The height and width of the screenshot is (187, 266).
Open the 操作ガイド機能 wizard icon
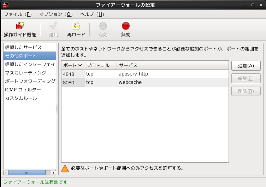click(20, 26)
